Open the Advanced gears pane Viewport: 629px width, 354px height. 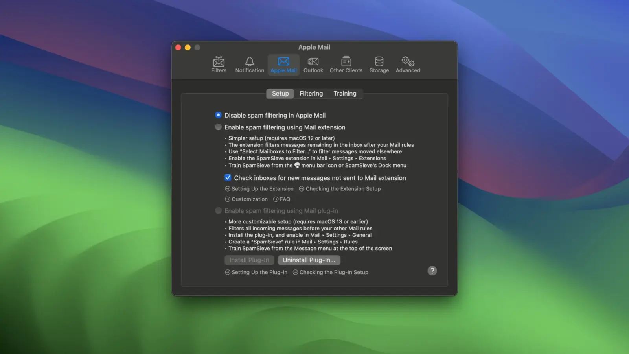[408, 65]
